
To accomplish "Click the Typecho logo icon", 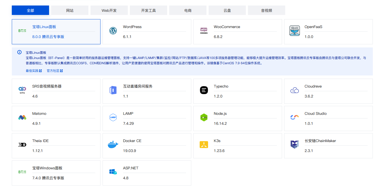I will click(x=204, y=90).
